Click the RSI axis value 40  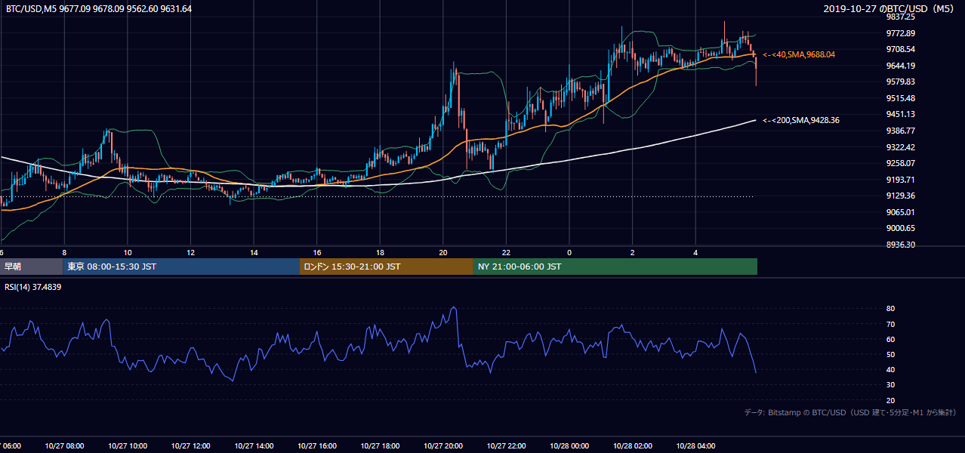pyautogui.click(x=891, y=369)
